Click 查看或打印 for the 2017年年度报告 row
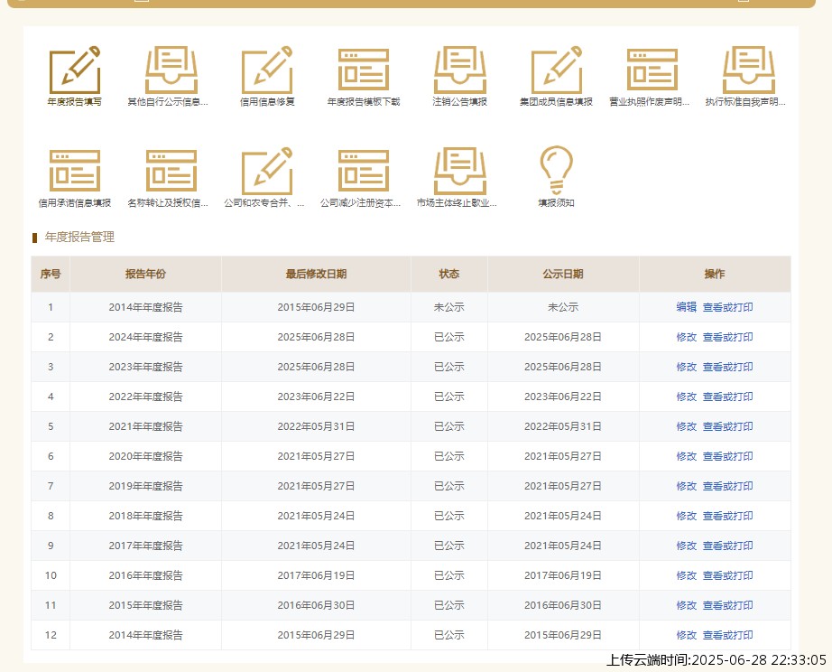Viewport: 832px width, 672px height. pyautogui.click(x=727, y=545)
